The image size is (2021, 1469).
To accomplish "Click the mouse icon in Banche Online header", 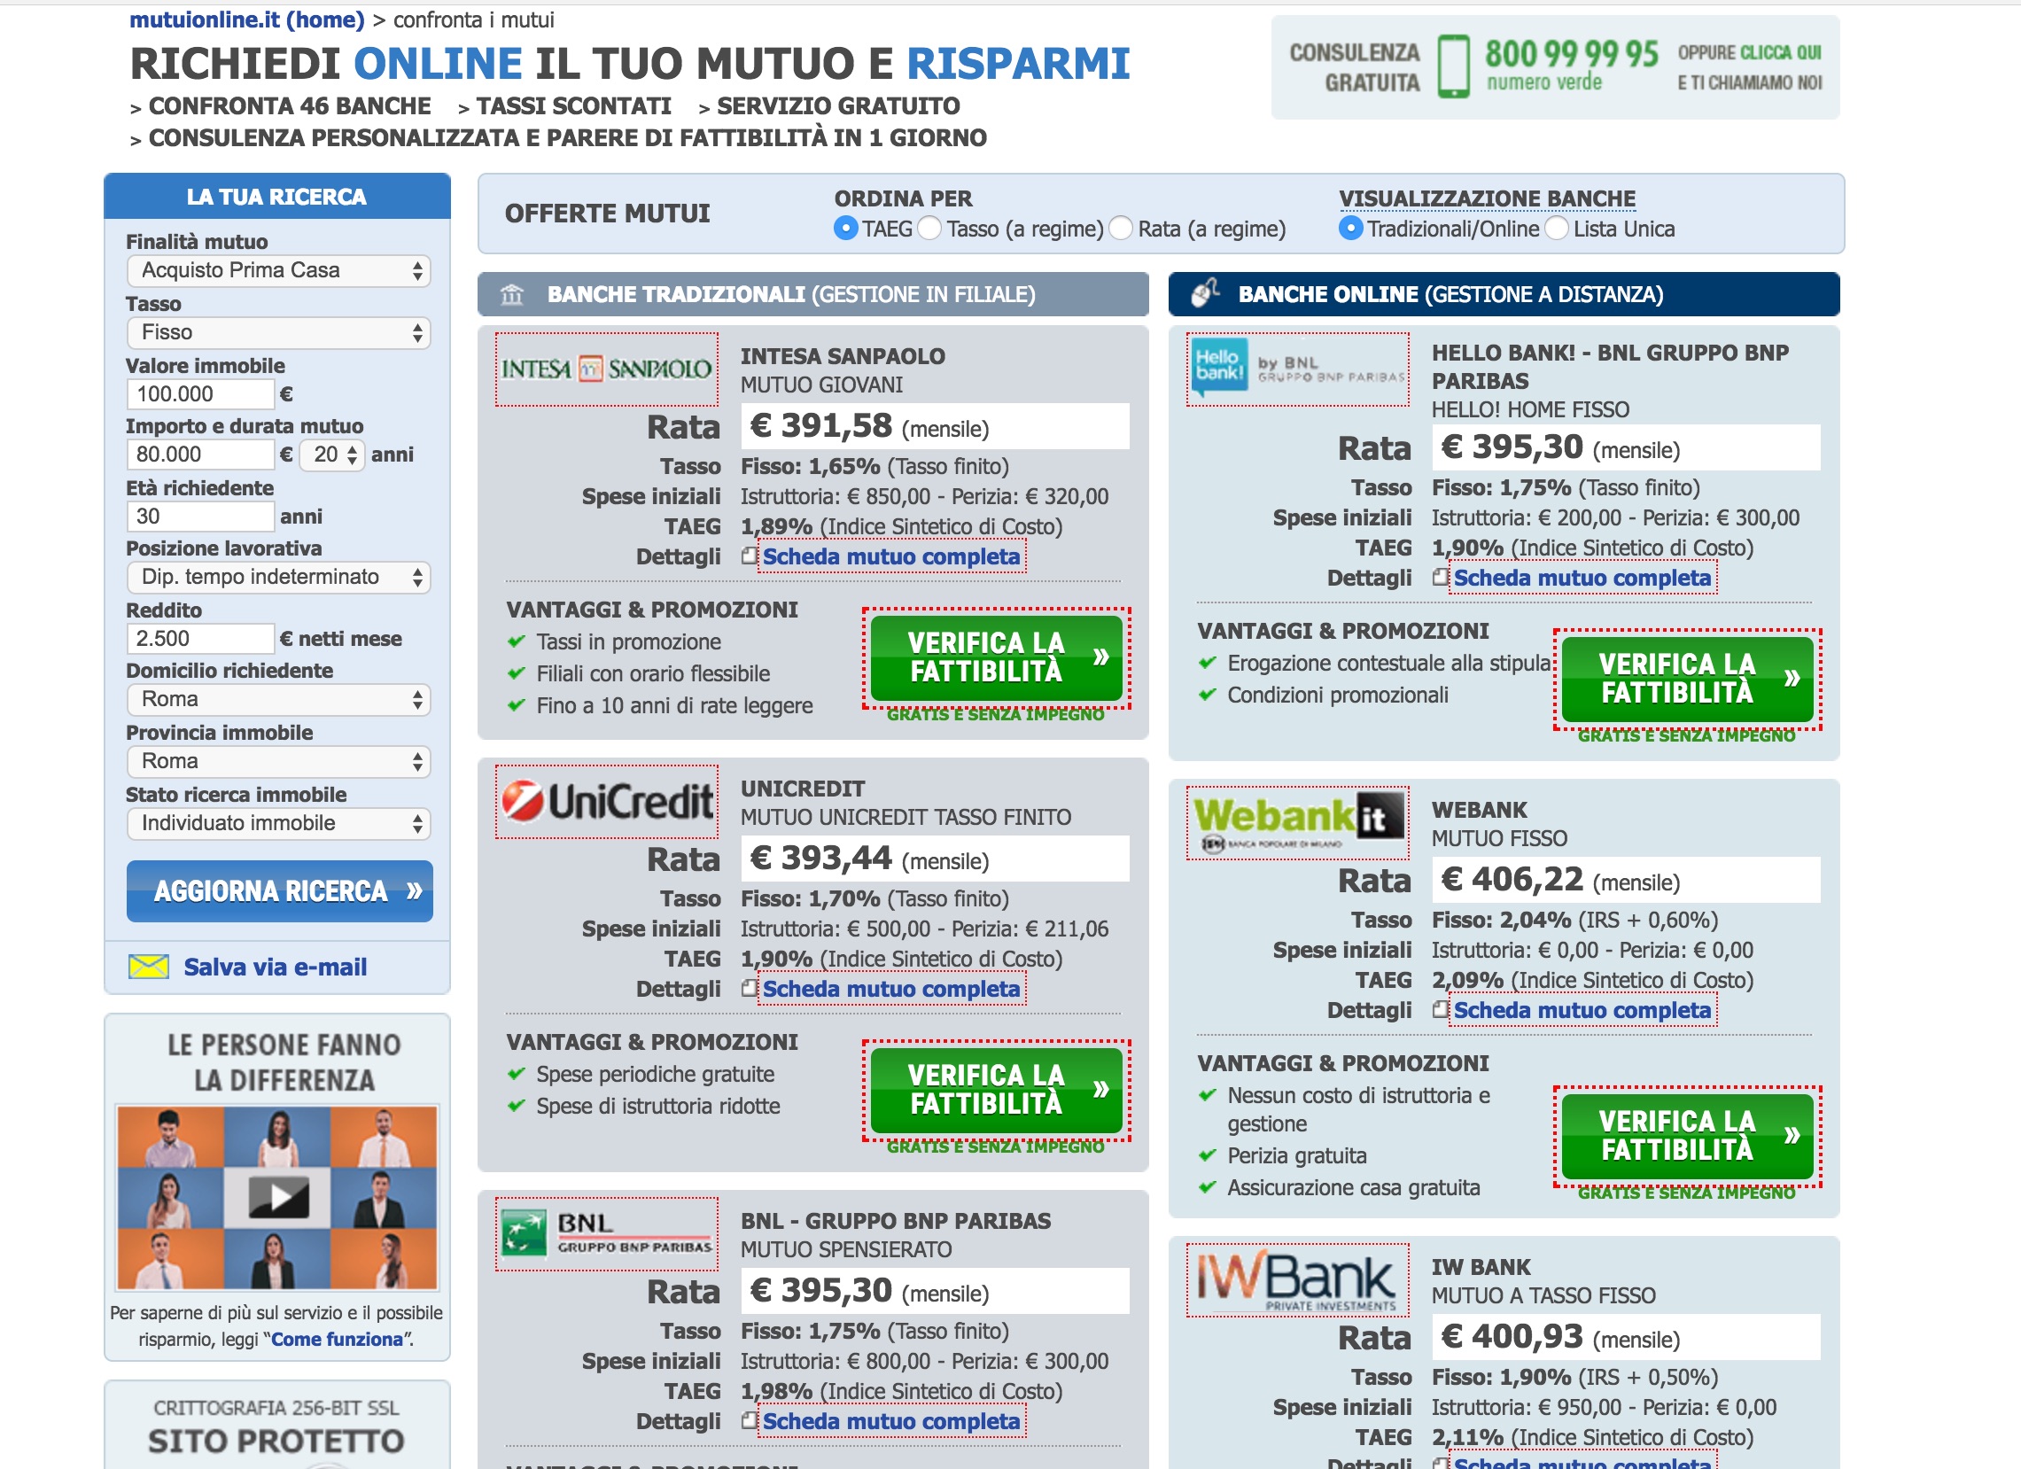I will [x=1205, y=291].
